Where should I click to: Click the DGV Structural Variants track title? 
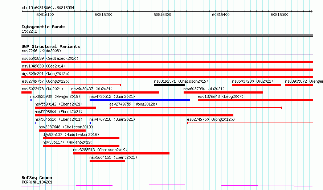coord(51,46)
